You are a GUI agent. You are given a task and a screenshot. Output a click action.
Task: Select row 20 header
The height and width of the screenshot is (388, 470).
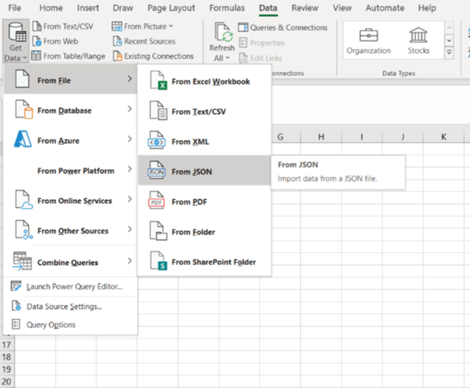tap(7, 381)
